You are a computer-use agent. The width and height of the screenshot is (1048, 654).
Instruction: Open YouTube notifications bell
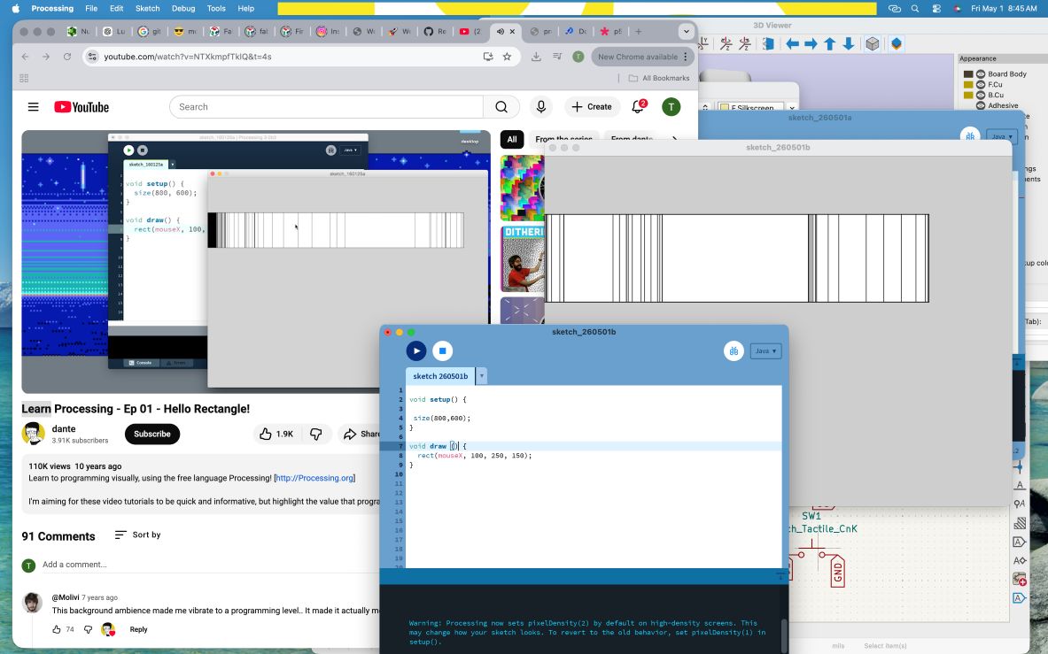click(639, 107)
